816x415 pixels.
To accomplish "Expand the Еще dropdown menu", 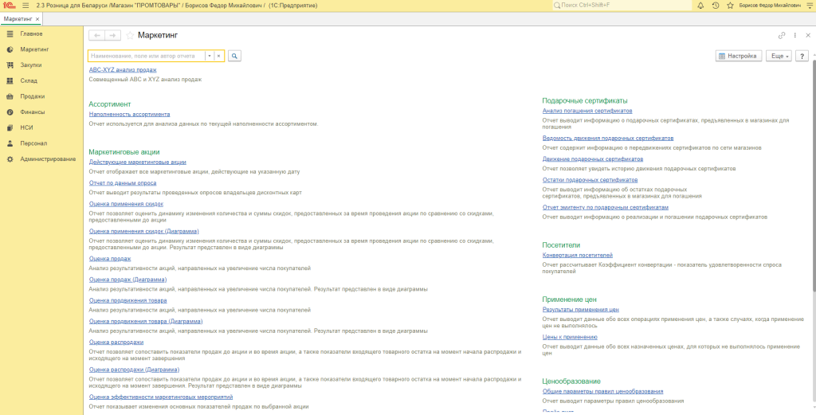I will (778, 56).
